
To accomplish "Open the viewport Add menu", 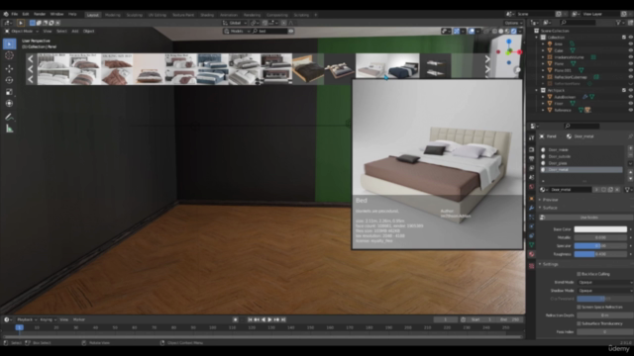I will tap(75, 31).
